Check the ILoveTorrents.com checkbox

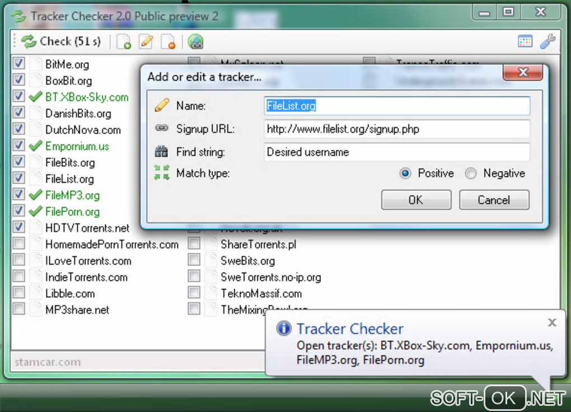pyautogui.click(x=18, y=260)
